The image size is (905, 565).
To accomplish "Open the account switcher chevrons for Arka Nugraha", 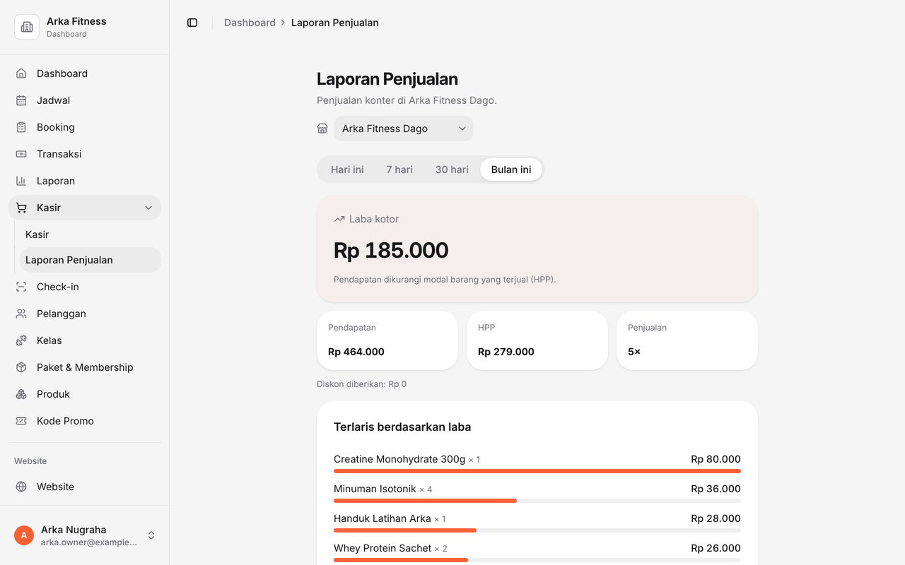I will 151,535.
